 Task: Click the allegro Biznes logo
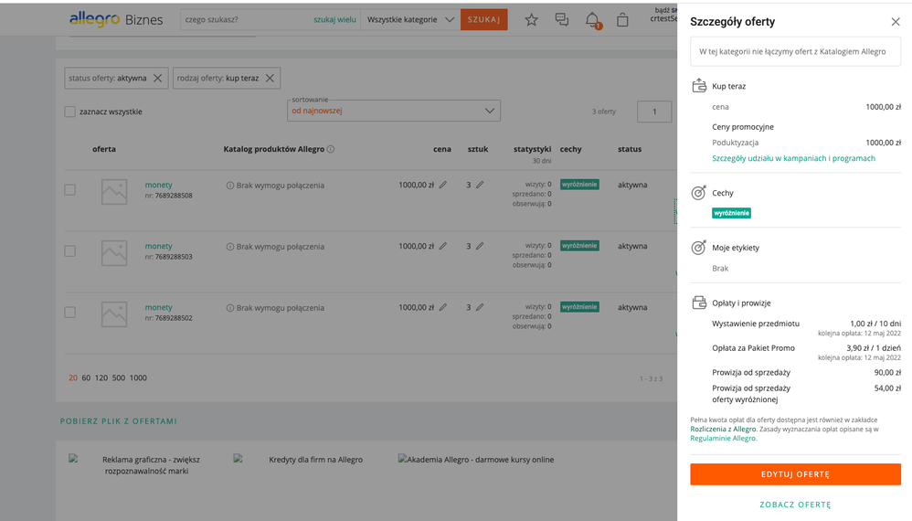click(116, 19)
